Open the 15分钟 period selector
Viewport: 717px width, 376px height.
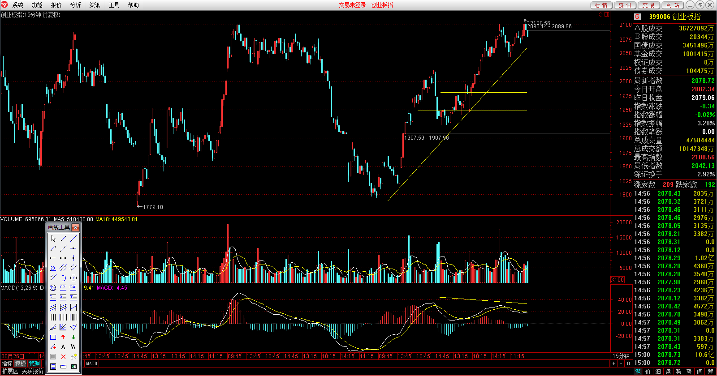pos(621,356)
